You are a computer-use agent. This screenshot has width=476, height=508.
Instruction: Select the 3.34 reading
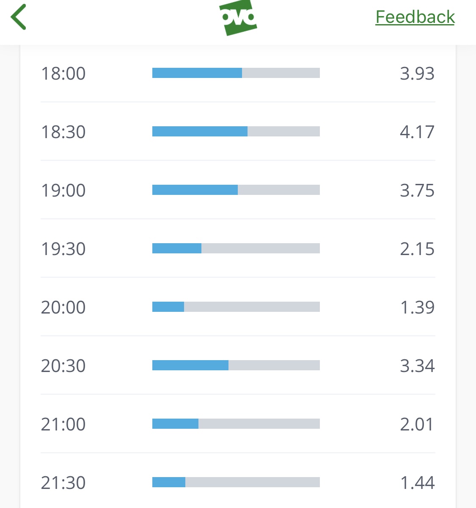417,366
